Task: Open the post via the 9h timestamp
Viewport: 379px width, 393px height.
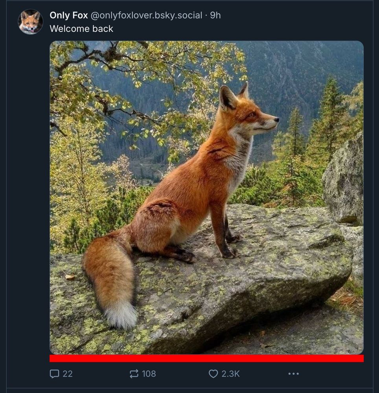Action: [215, 15]
